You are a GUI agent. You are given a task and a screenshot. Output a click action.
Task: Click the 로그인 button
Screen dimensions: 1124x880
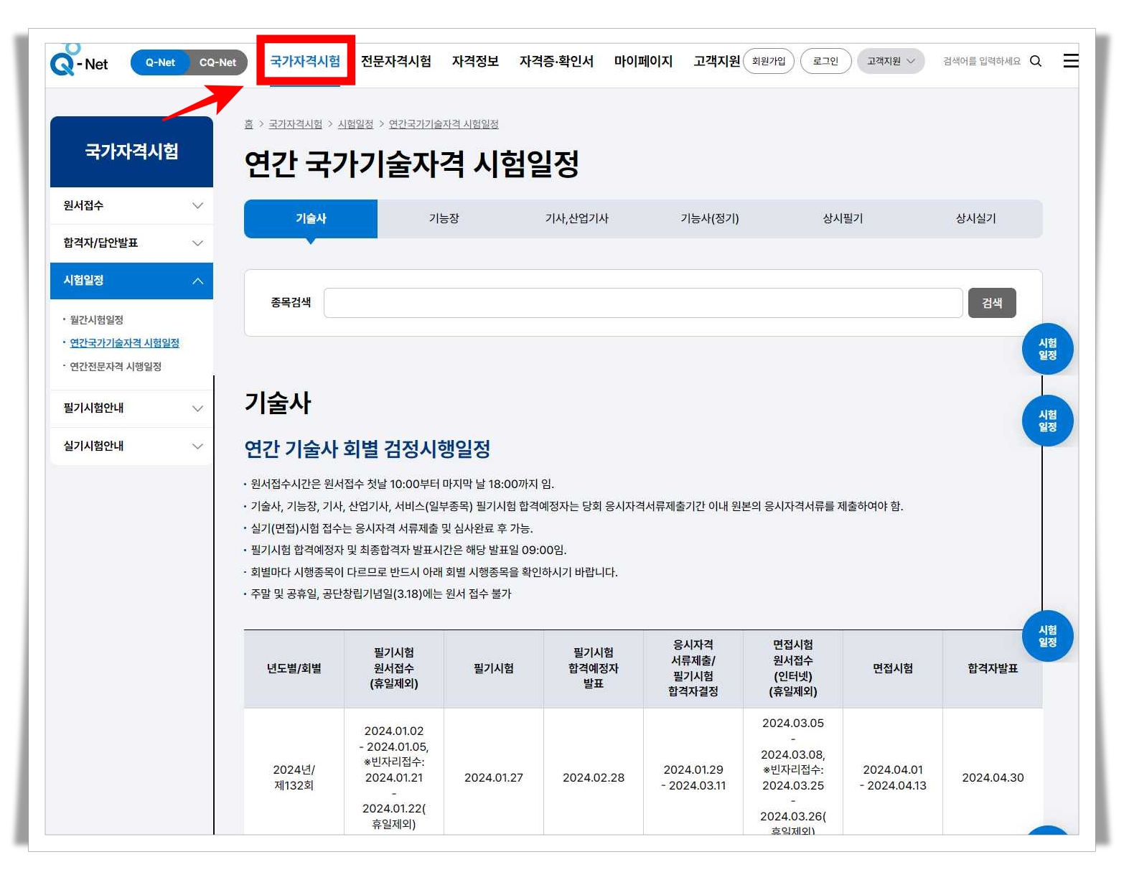point(825,61)
